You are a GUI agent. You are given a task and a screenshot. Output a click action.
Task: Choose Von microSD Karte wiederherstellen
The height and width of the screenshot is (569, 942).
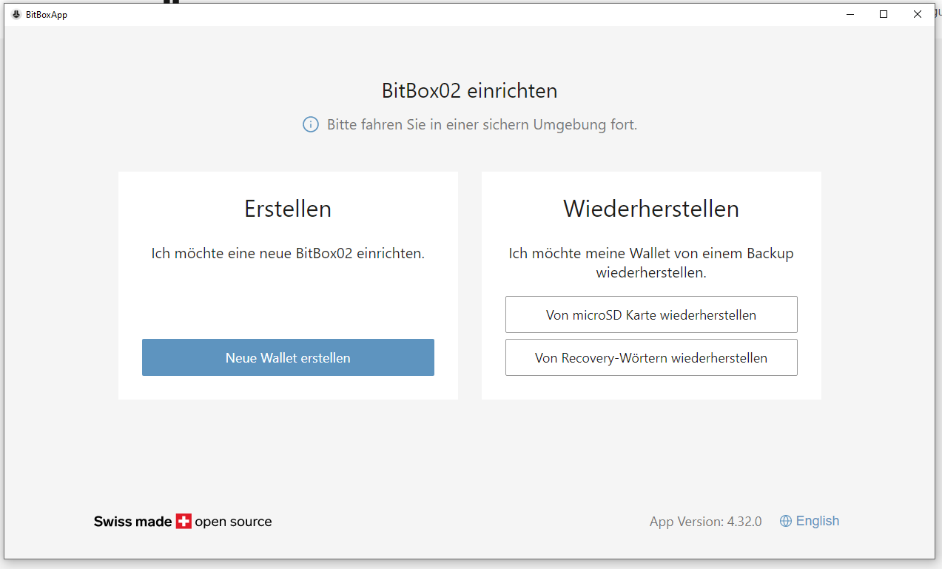tap(651, 314)
